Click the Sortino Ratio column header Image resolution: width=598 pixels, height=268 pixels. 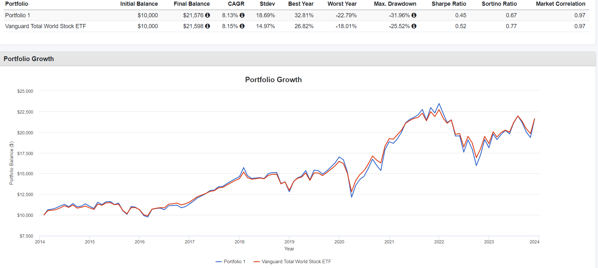(499, 4)
